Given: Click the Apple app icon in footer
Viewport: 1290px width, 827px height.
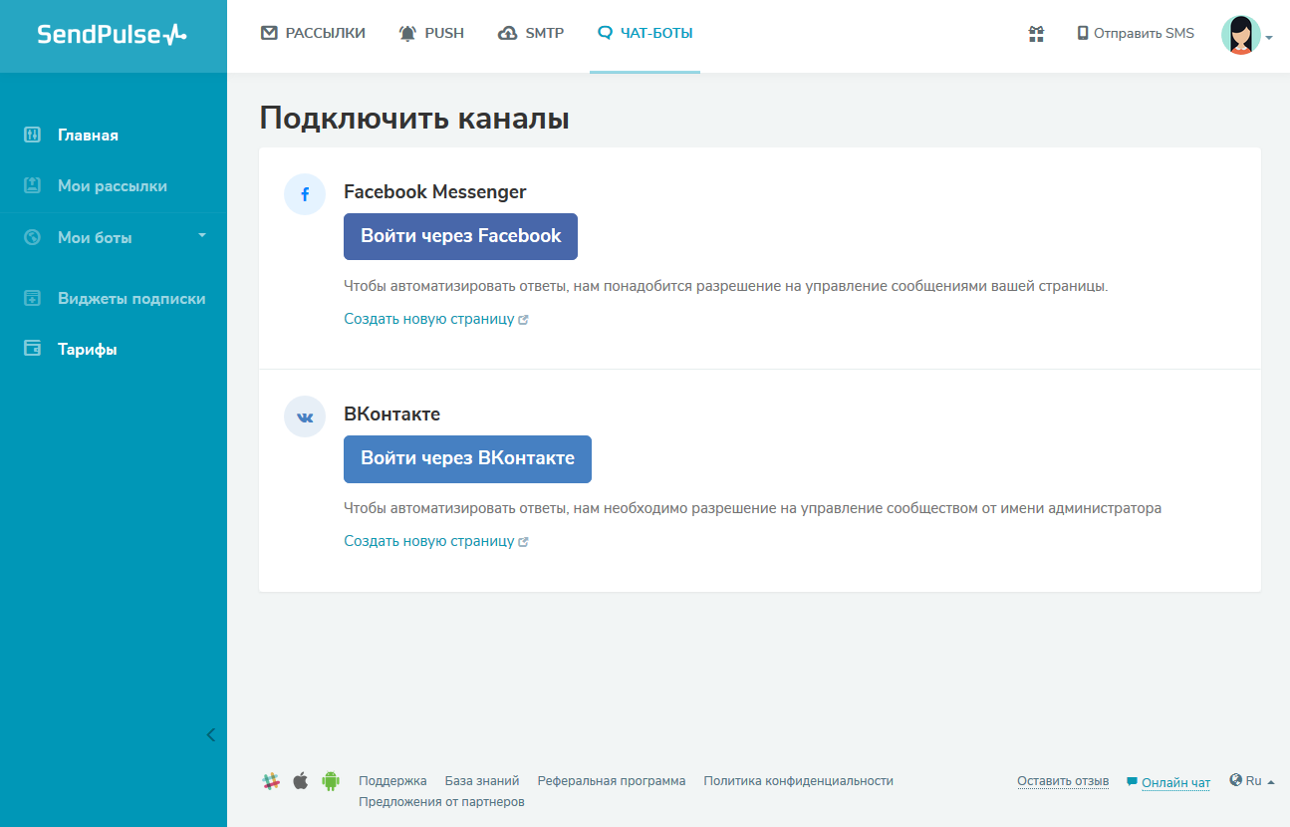Looking at the screenshot, I should [300, 781].
